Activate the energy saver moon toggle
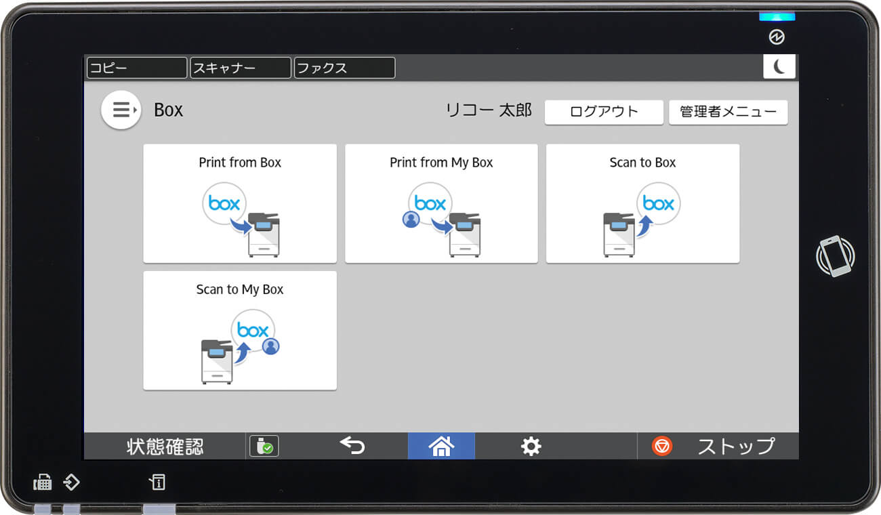881x515 pixels. point(779,66)
